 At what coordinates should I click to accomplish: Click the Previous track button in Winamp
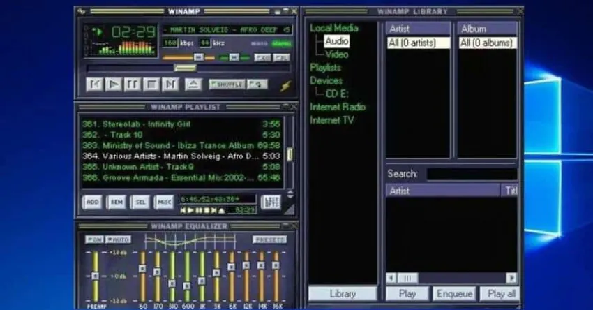pos(94,84)
